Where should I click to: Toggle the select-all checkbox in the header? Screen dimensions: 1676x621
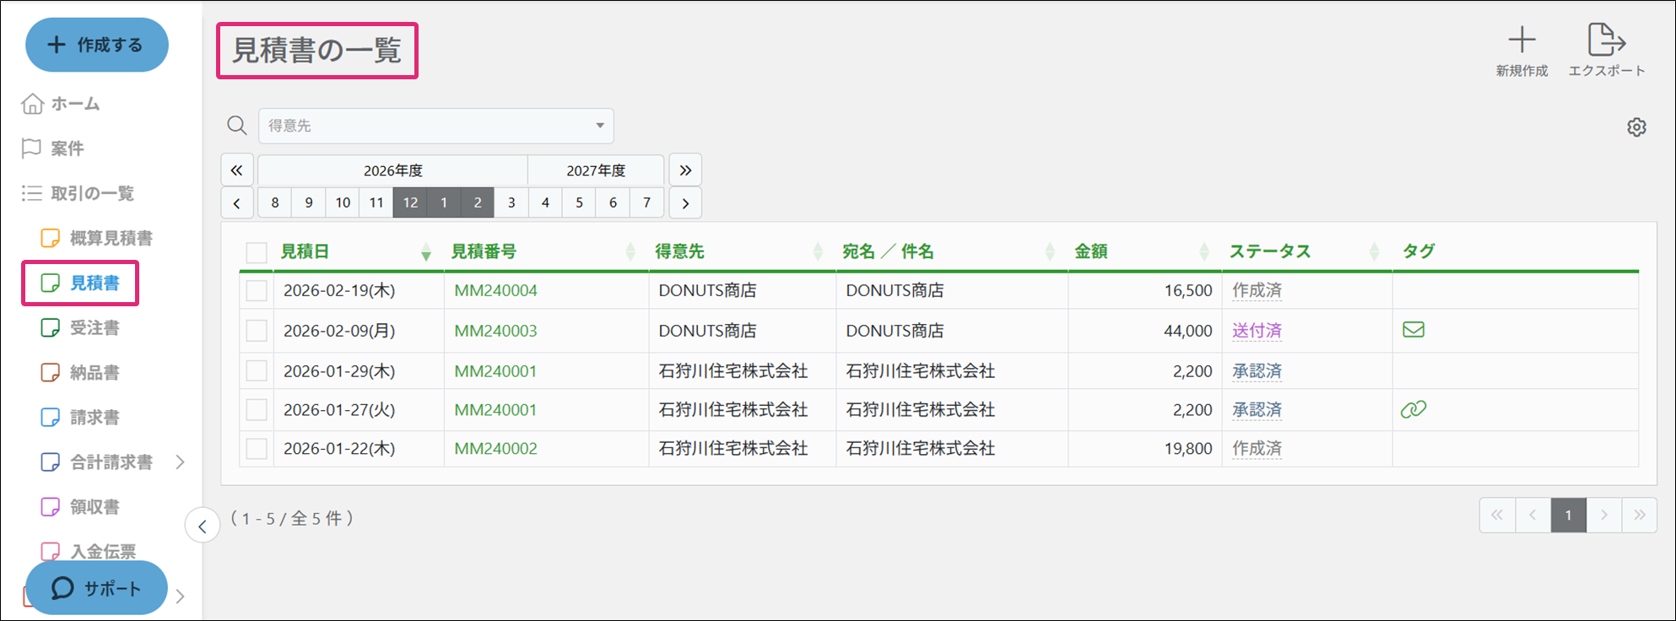pyautogui.click(x=257, y=252)
